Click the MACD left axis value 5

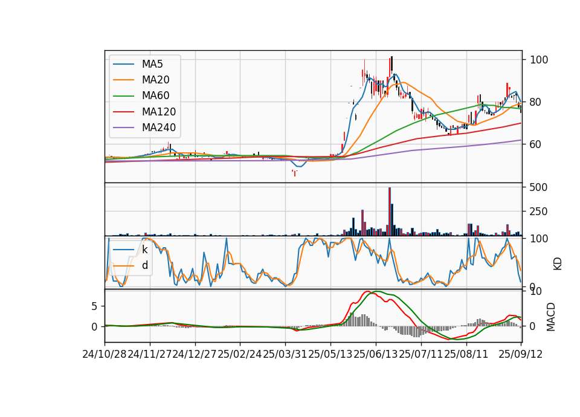pos(94,306)
